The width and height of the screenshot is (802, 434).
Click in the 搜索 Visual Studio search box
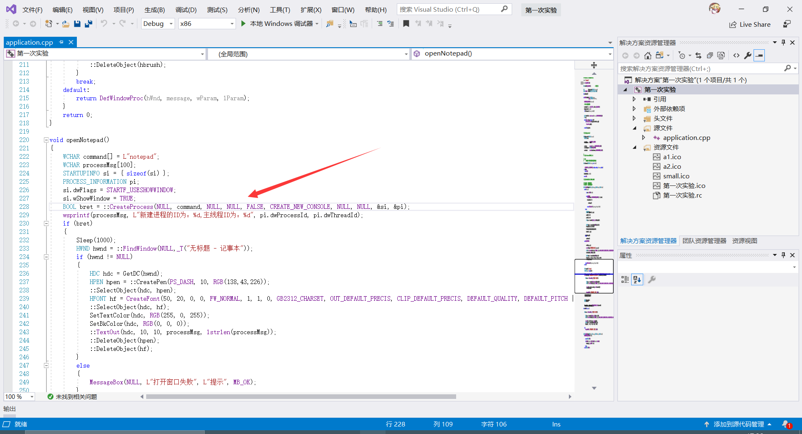pos(454,9)
